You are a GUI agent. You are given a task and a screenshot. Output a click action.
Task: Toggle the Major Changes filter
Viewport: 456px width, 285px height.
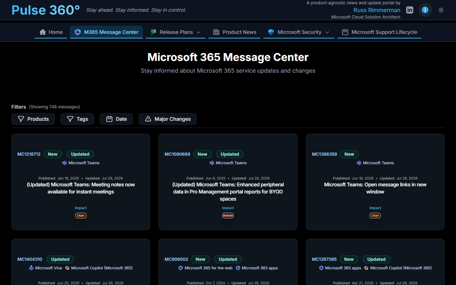[167, 119]
